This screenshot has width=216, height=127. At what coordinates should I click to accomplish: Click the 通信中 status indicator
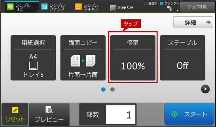click(151, 3)
